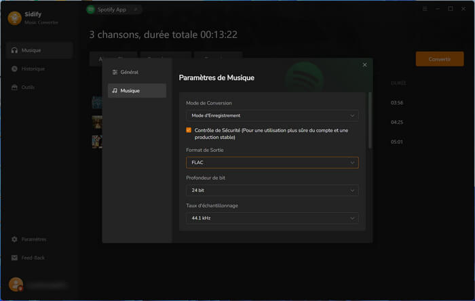Close the Paramètres de Musique dialog

click(365, 64)
